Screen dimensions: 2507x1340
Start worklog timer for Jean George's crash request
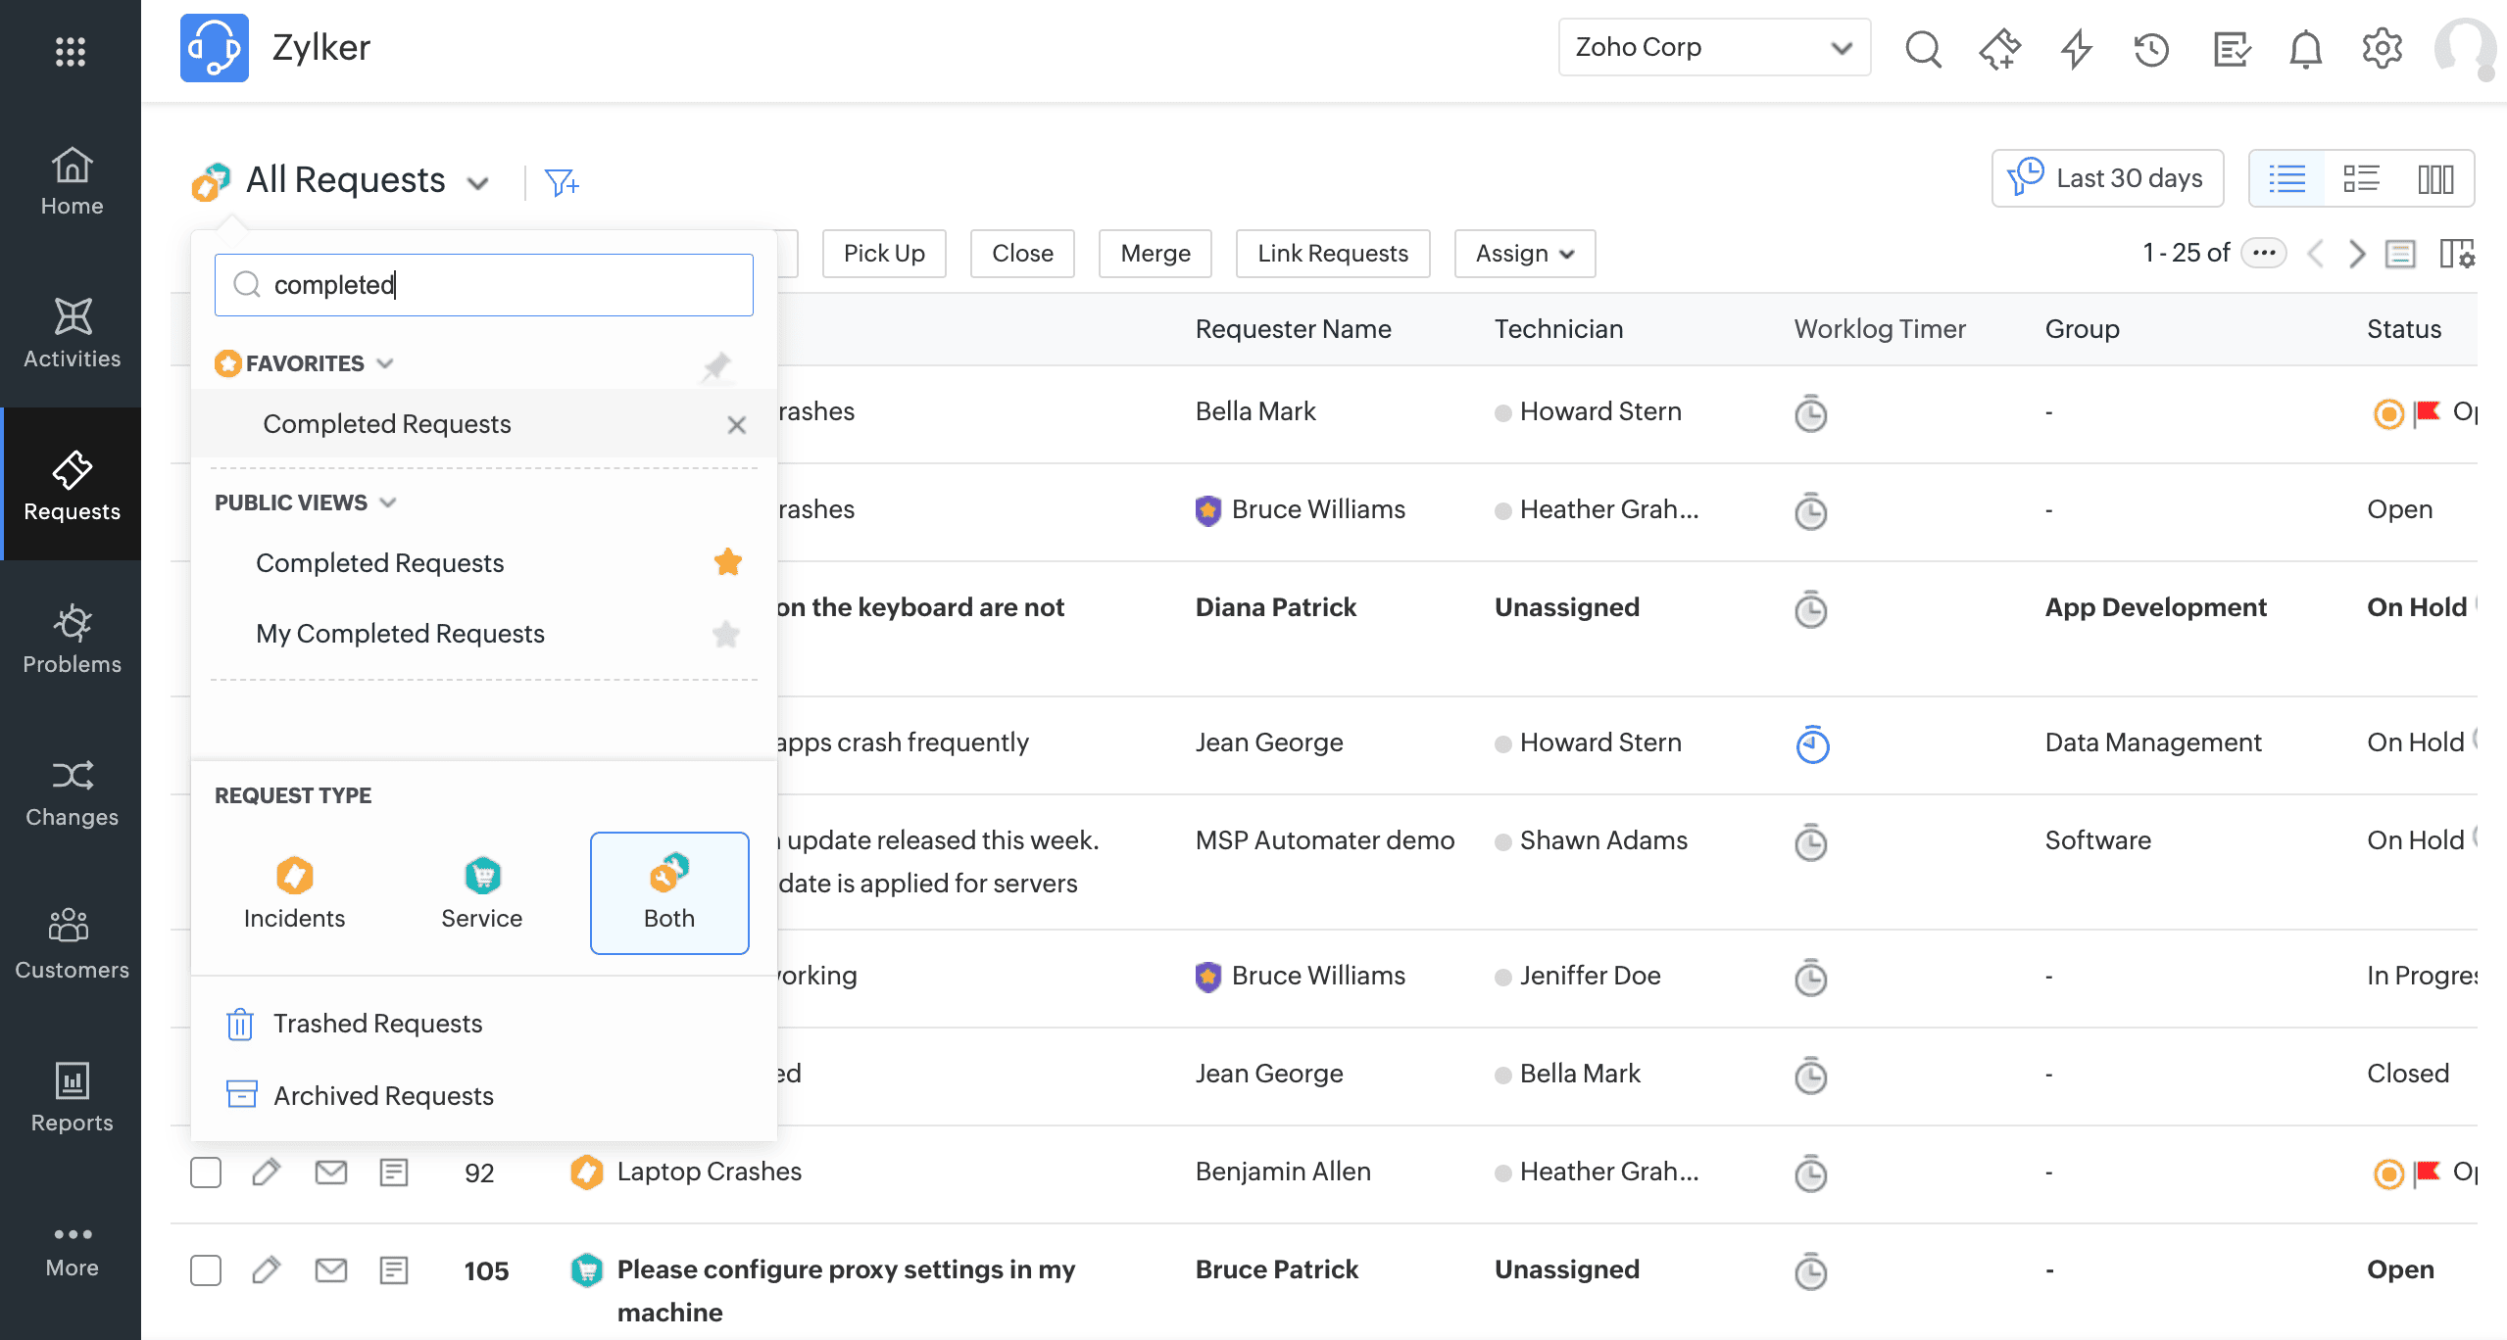tap(1811, 744)
